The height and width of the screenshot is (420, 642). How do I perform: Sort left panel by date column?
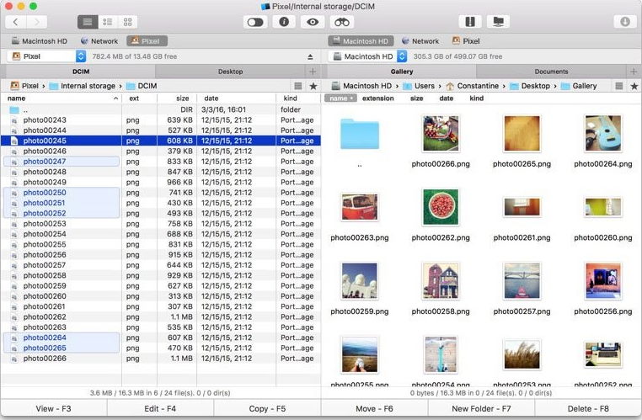(236, 98)
